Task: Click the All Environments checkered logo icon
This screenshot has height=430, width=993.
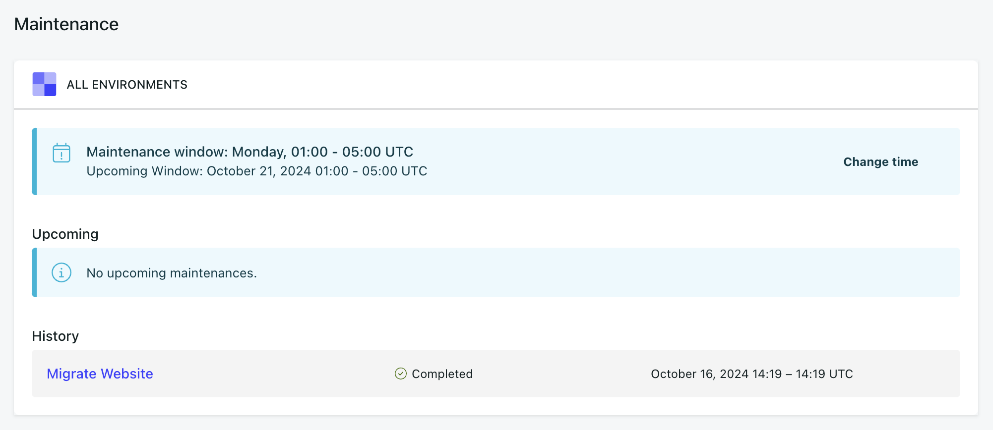Action: 44,84
